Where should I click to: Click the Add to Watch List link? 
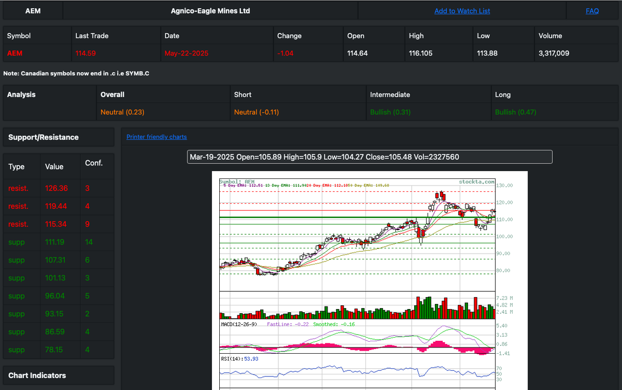pyautogui.click(x=462, y=11)
